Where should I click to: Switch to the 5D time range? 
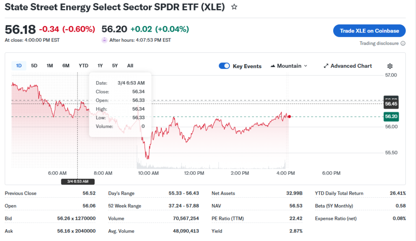point(34,66)
